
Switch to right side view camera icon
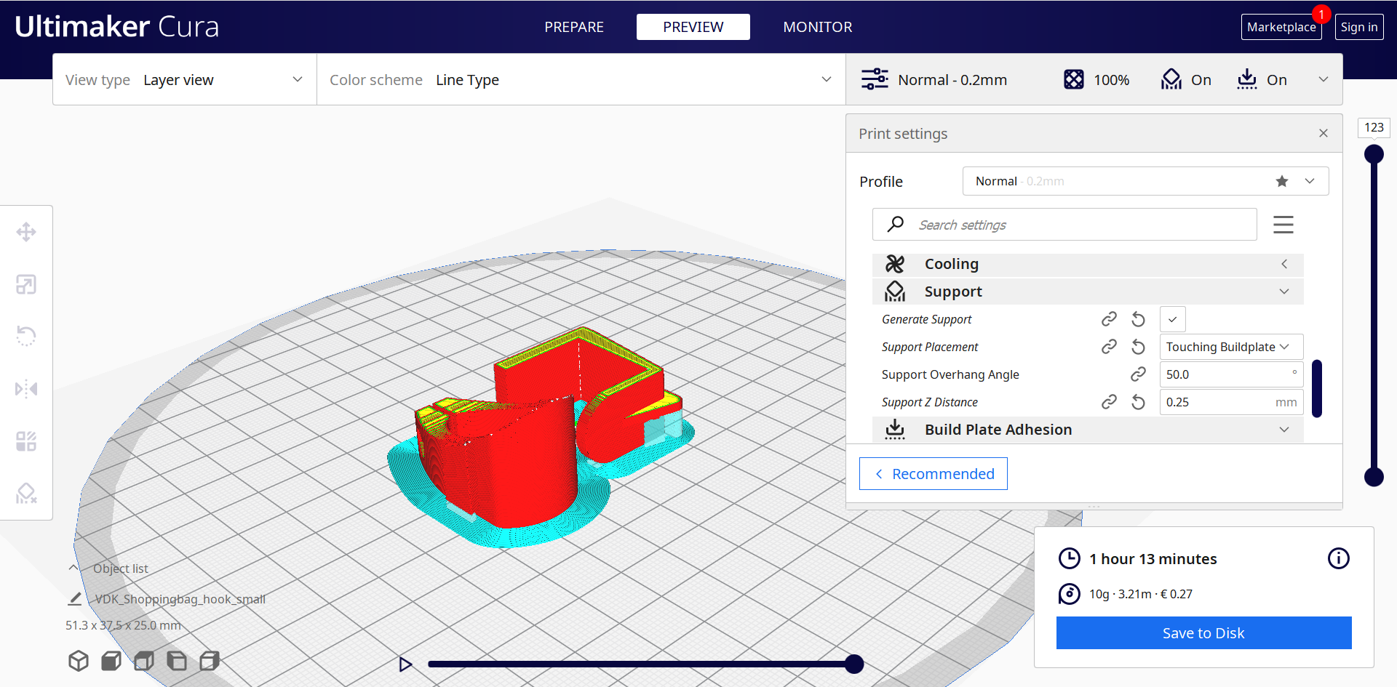[x=210, y=661]
